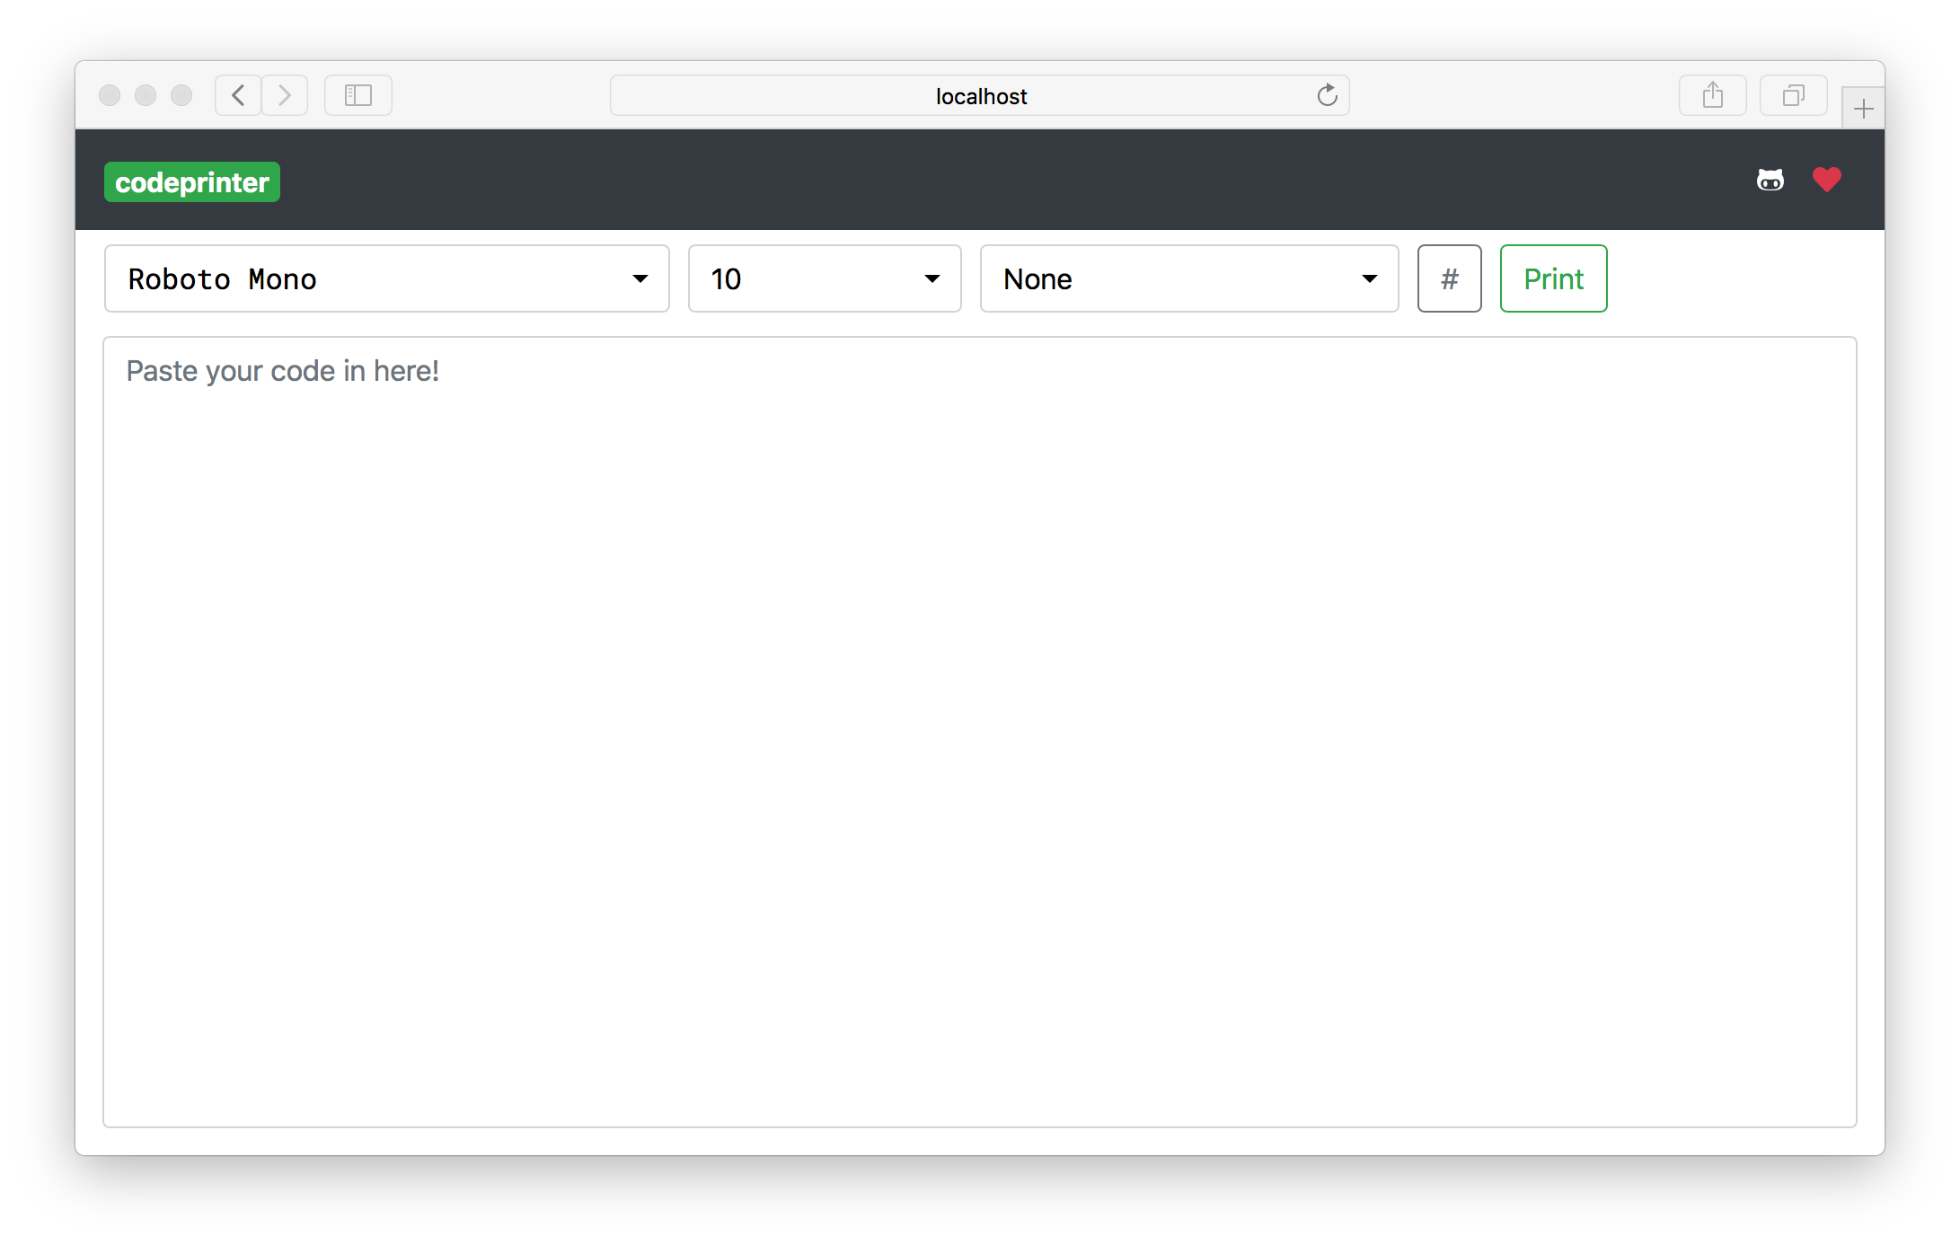Expand the Roboto Mono font dropdown
This screenshot has width=1960, height=1245.
(x=386, y=278)
